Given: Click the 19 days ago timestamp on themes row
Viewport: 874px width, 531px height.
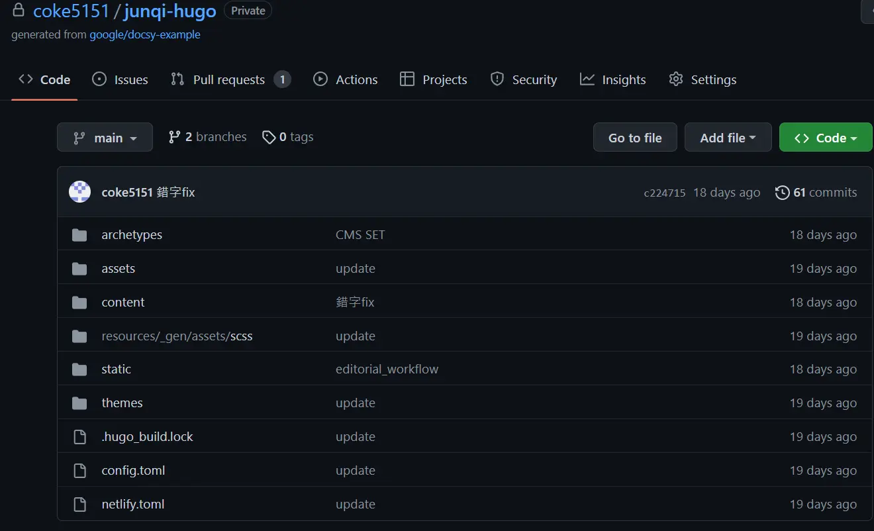Looking at the screenshot, I should 823,403.
